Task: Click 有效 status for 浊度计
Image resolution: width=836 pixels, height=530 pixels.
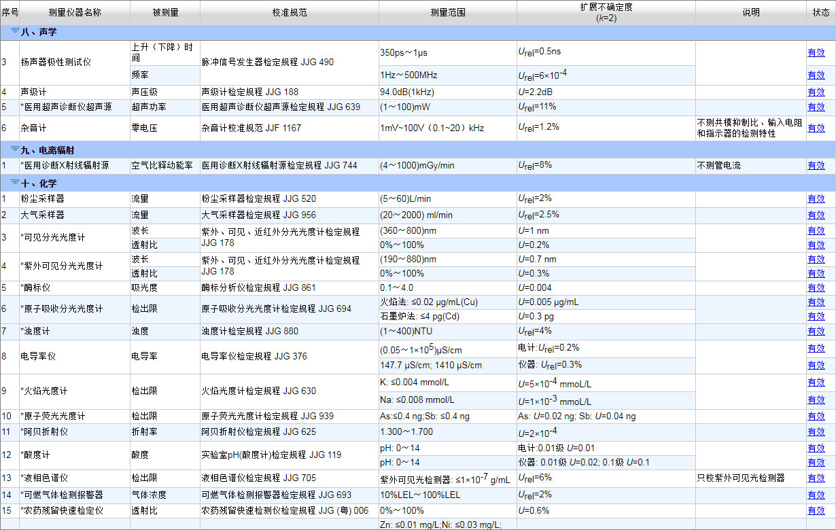Action: [x=816, y=332]
